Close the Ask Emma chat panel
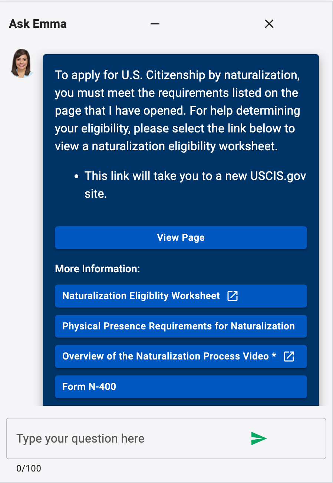The width and height of the screenshot is (333, 483). 269,24
